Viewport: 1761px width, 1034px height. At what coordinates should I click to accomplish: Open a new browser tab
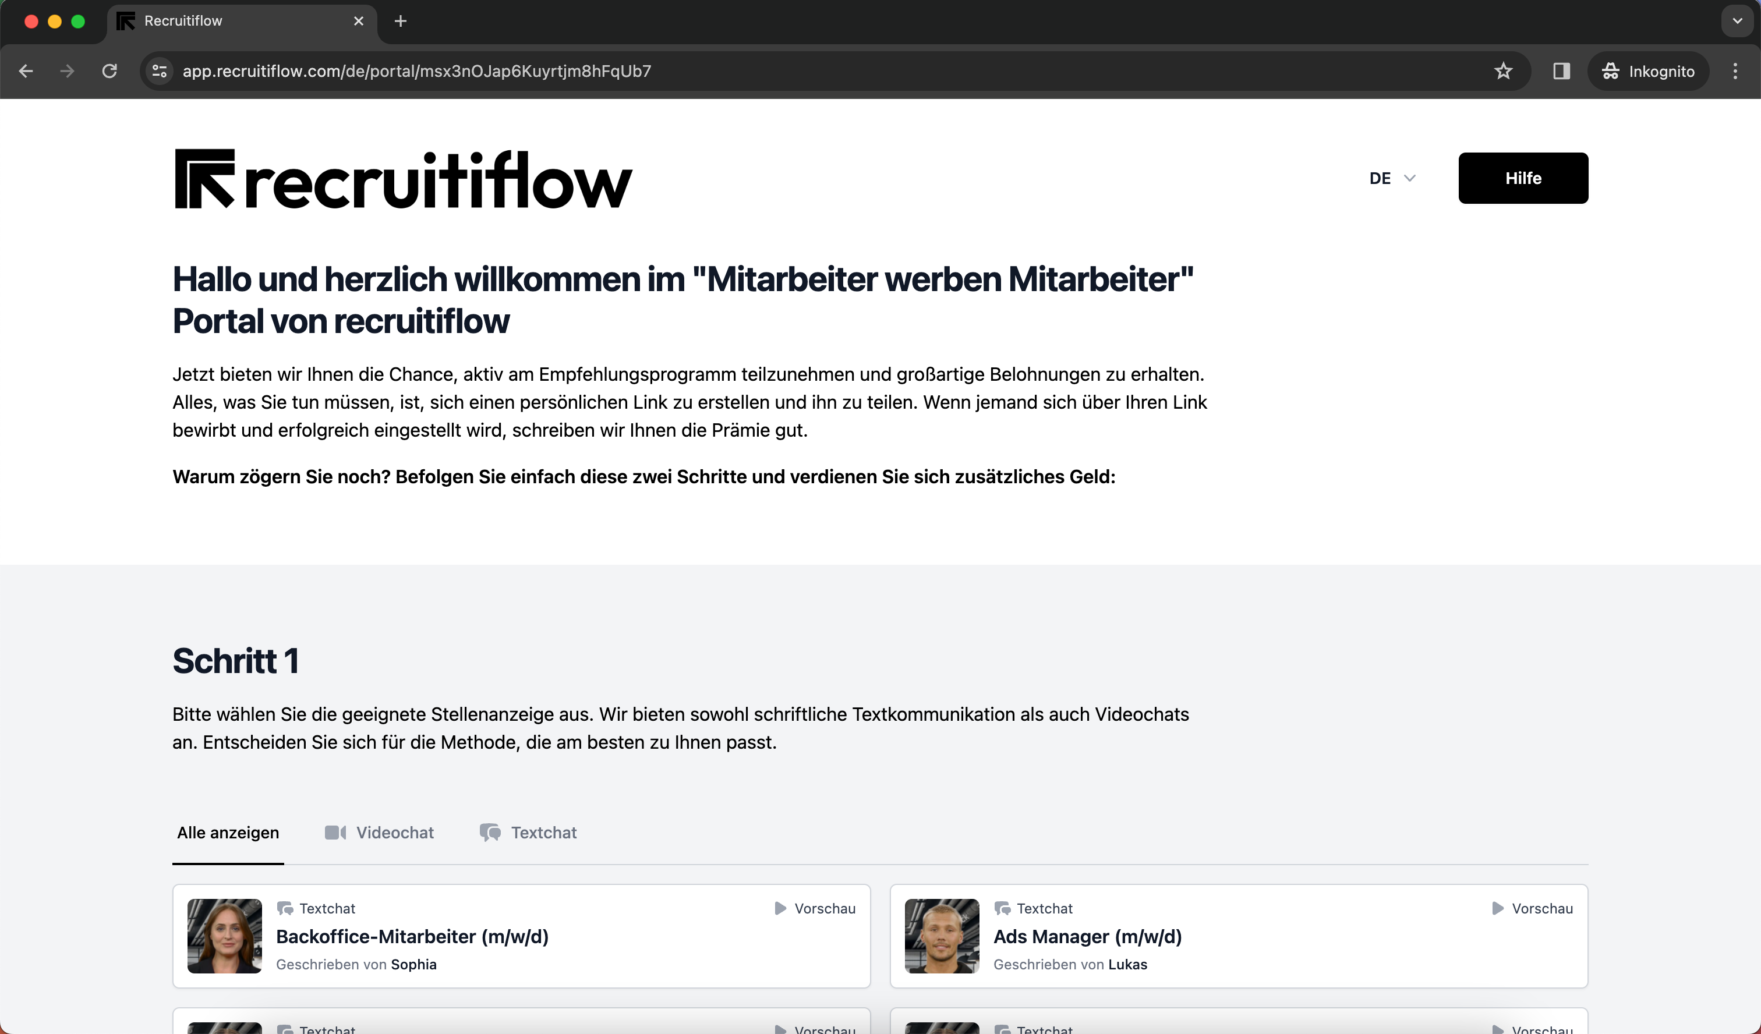pyautogui.click(x=399, y=21)
